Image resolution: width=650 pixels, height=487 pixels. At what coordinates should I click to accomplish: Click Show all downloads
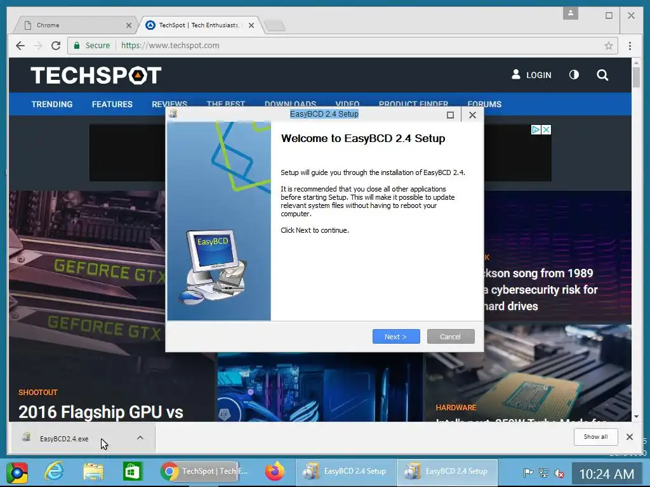click(x=595, y=437)
